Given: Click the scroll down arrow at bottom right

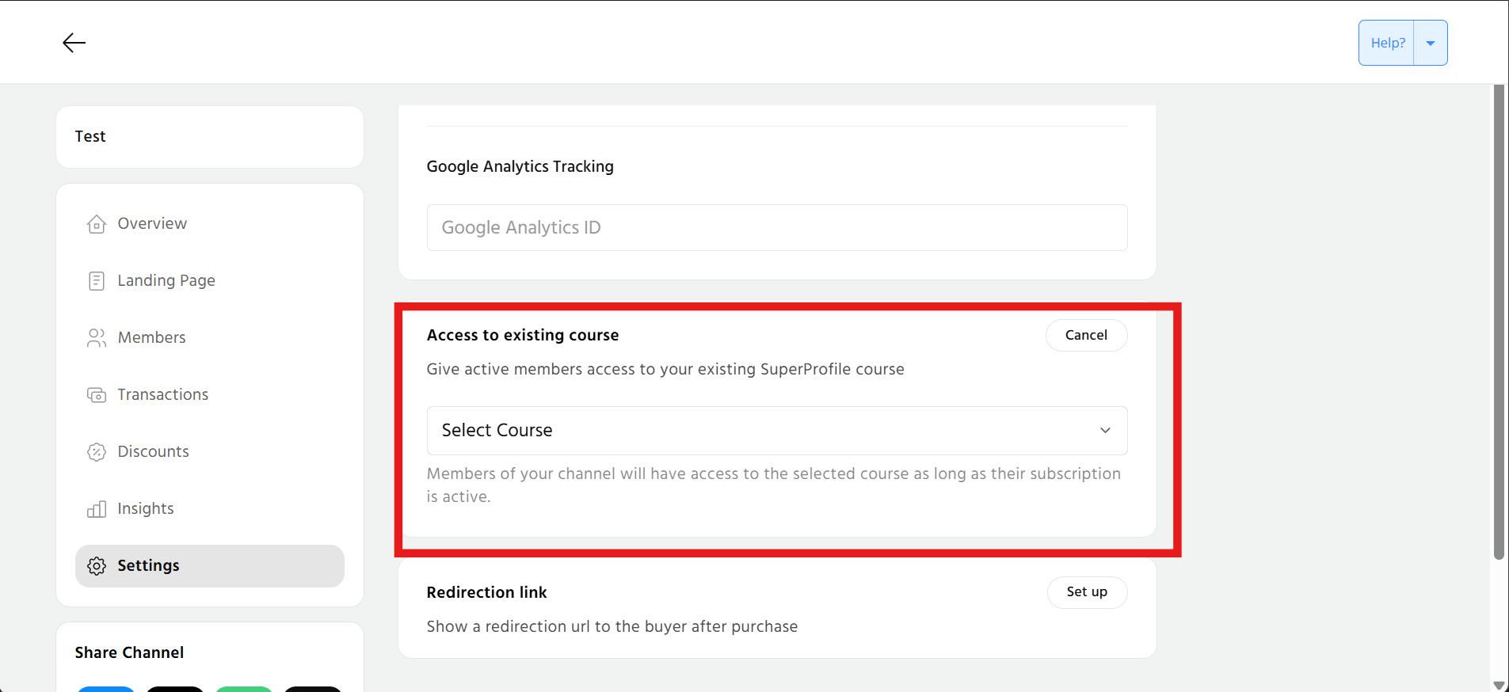Looking at the screenshot, I should click(x=1498, y=685).
